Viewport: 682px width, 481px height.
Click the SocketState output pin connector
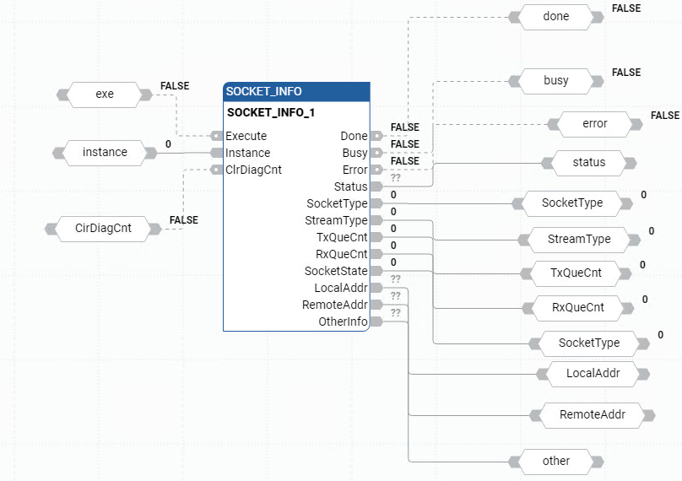(x=376, y=271)
